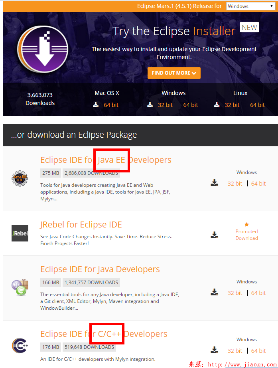This screenshot has width=278, height=368.
Task: Download Java Developers package 32 bit
Action: 235,293
